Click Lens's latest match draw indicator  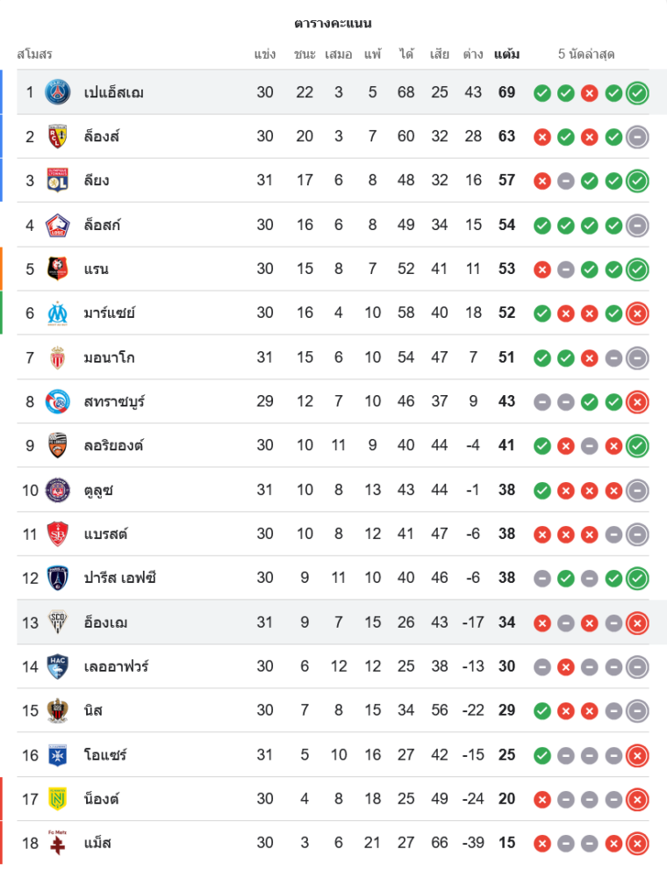[638, 136]
